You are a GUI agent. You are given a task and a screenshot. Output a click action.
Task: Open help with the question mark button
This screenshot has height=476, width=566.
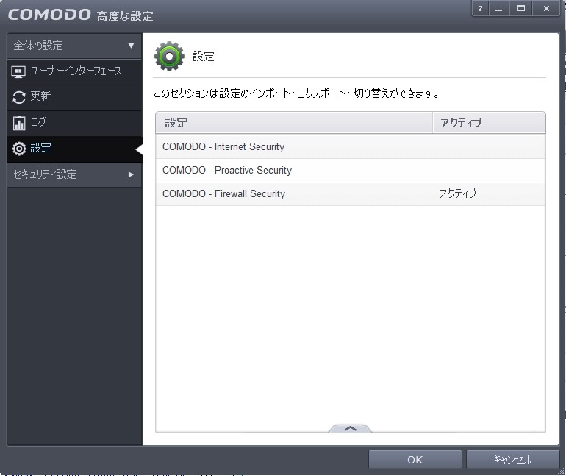(x=480, y=9)
